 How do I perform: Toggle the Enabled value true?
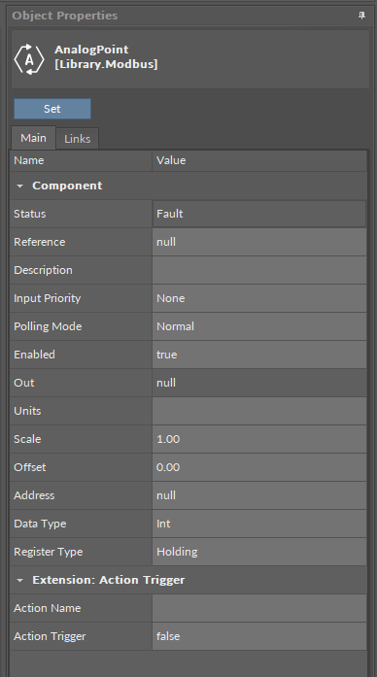pos(259,355)
